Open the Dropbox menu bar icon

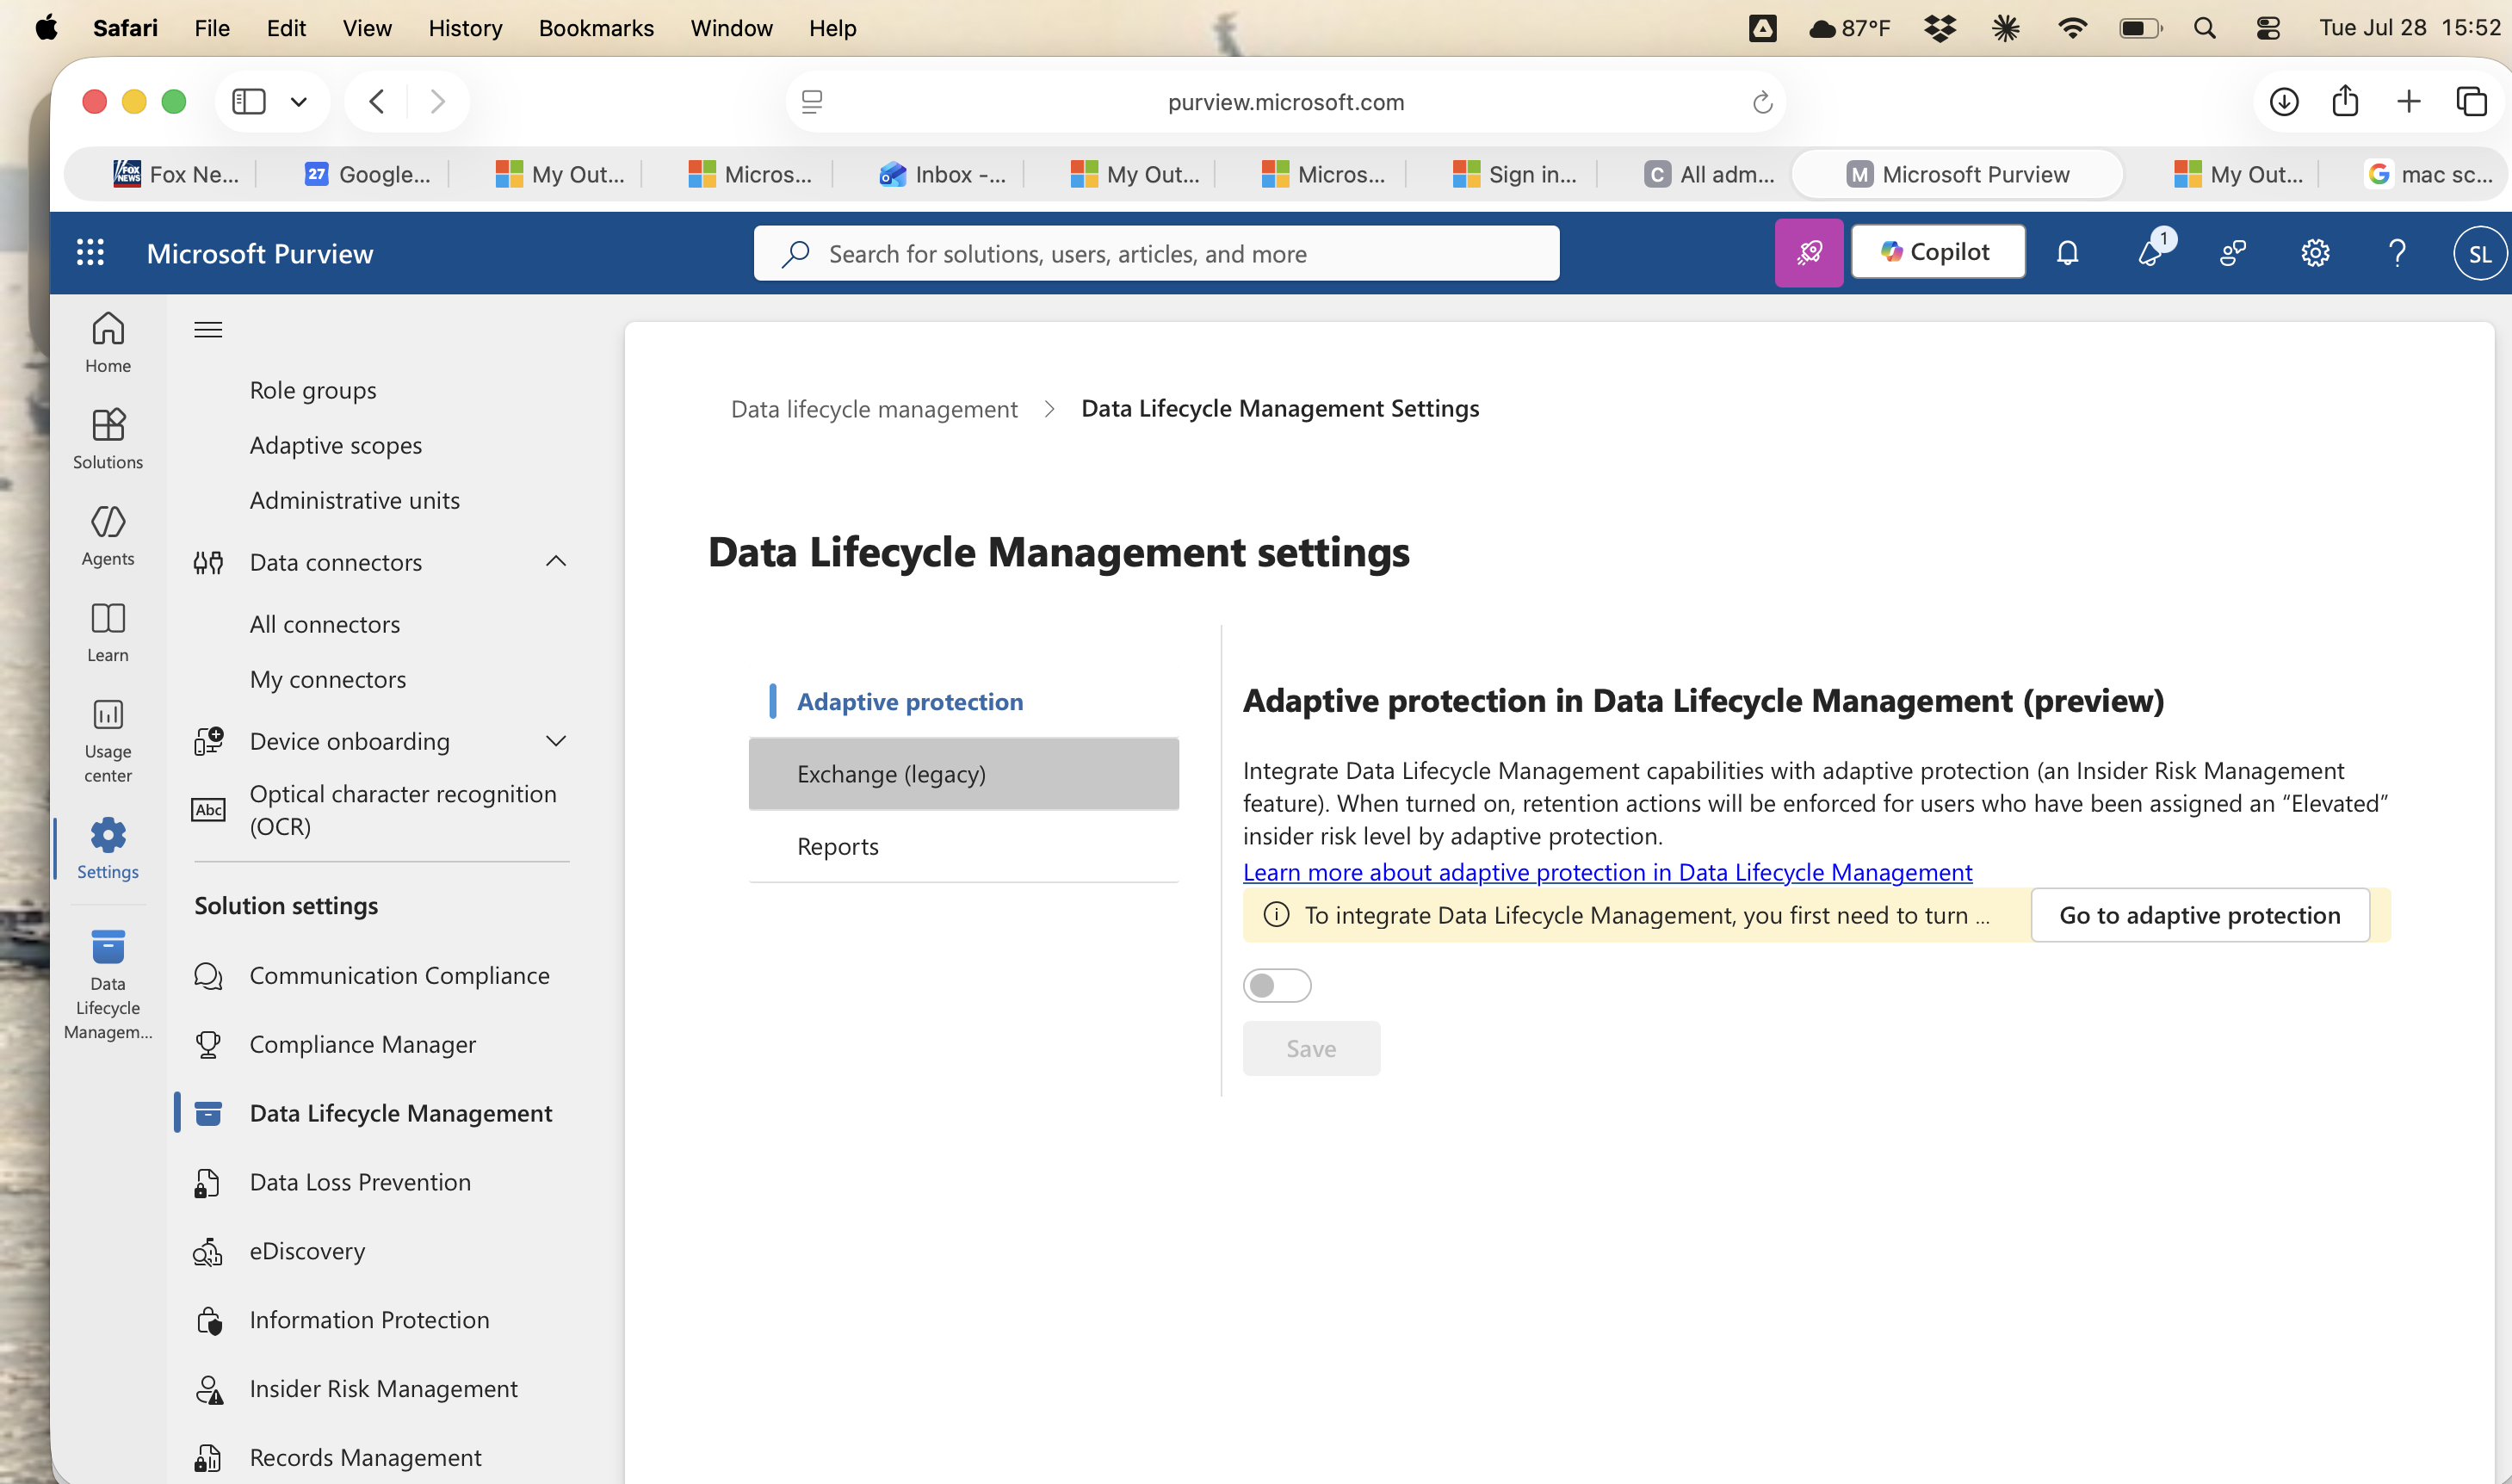point(1940,28)
